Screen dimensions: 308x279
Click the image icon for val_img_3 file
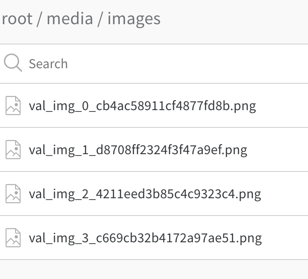pos(13,238)
